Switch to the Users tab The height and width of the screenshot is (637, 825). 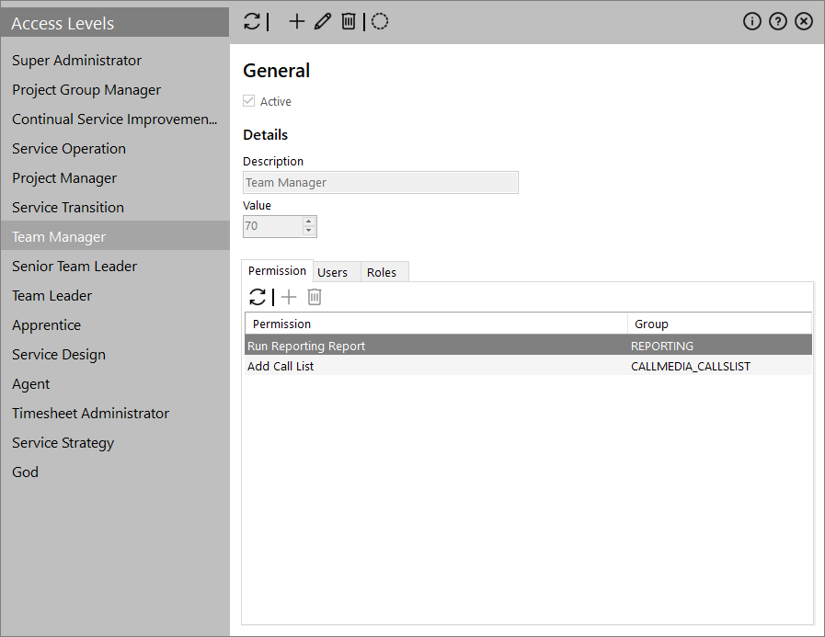(332, 272)
